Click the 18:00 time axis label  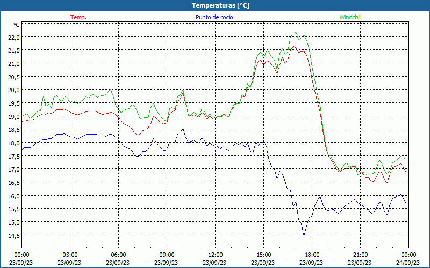[x=312, y=255]
